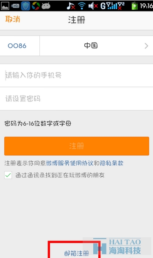Tap the muted speaker volume icon
This screenshot has width=153, height=258.
pyautogui.click(x=93, y=6)
